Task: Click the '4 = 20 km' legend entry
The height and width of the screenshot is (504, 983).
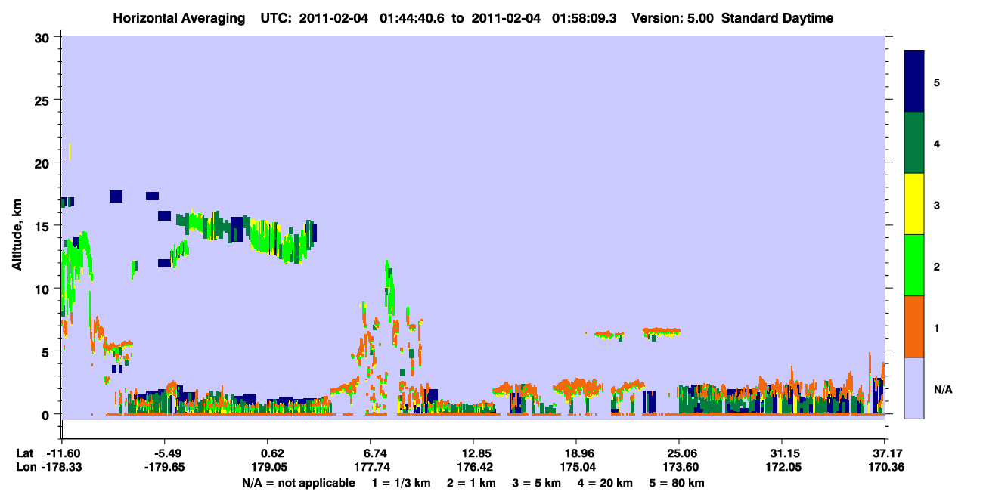Action: click(x=604, y=483)
